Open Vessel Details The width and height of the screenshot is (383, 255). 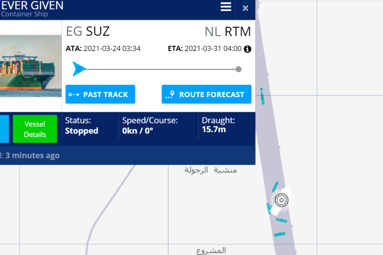point(35,129)
